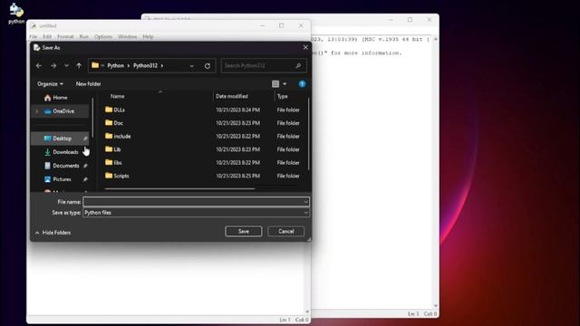Go up one folder level arrow

(79, 66)
